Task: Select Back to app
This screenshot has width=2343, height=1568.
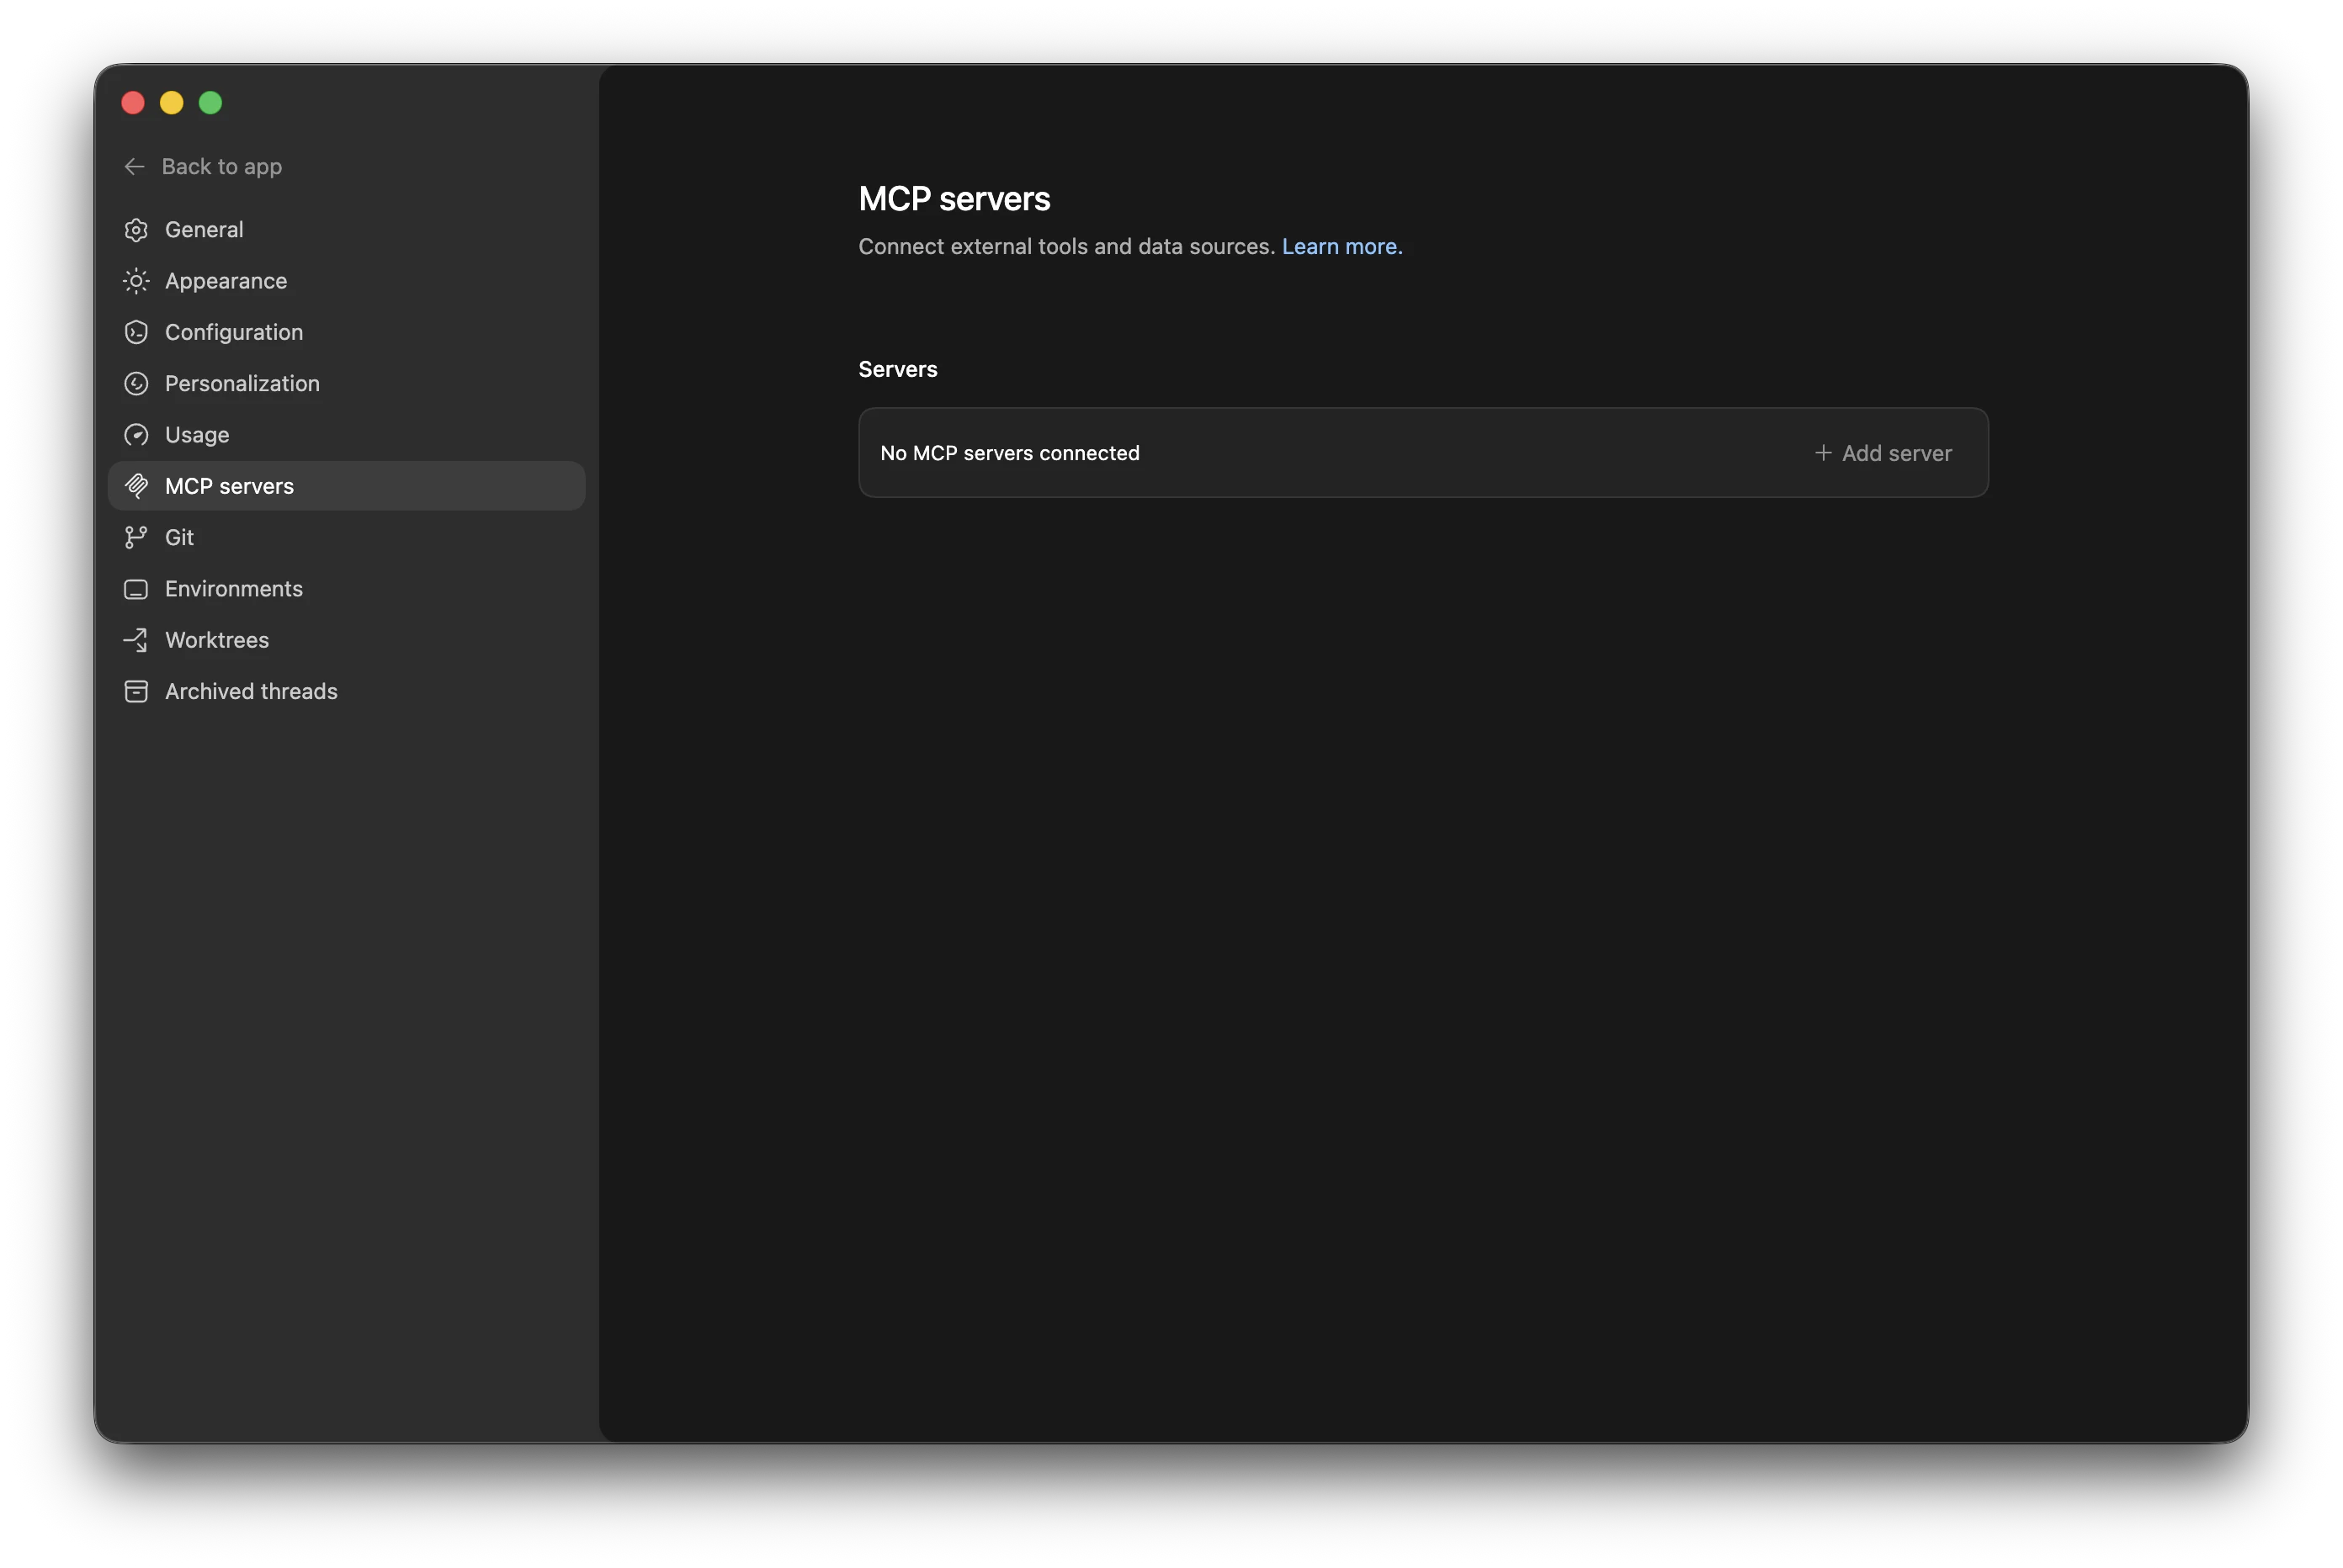Action: [221, 166]
